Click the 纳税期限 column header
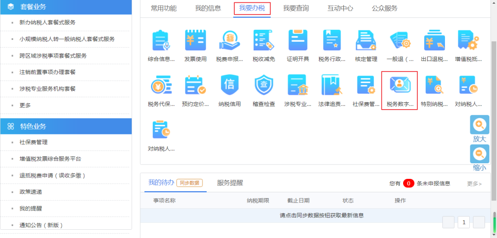This screenshot has width=497, height=238. tap(258, 200)
